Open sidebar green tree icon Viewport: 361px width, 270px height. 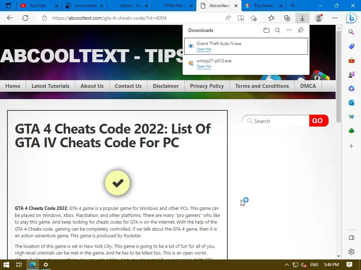(x=351, y=131)
